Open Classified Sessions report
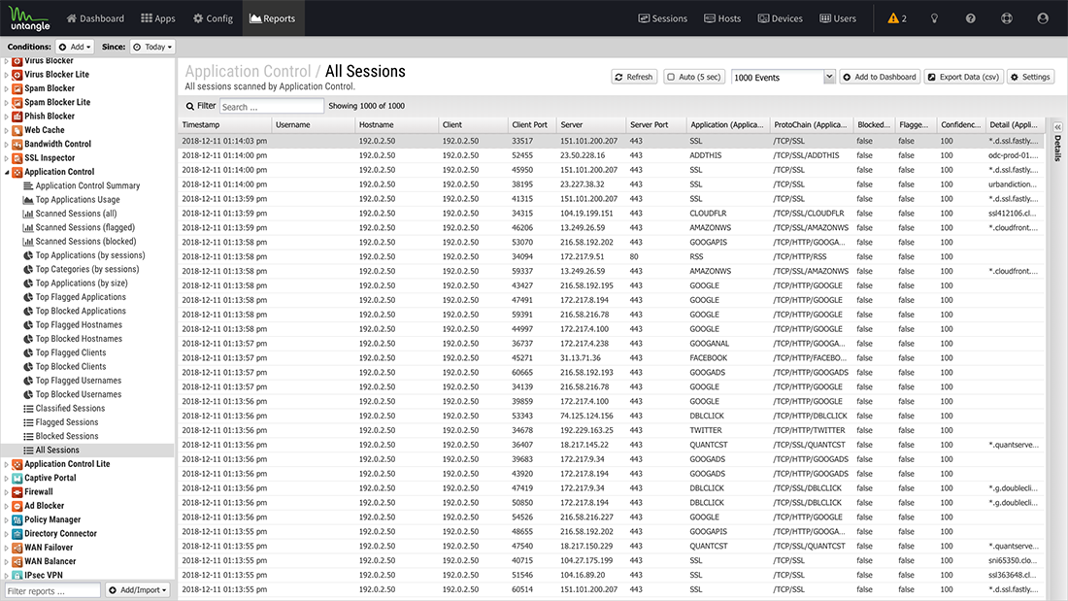The width and height of the screenshot is (1068, 601). (x=70, y=408)
